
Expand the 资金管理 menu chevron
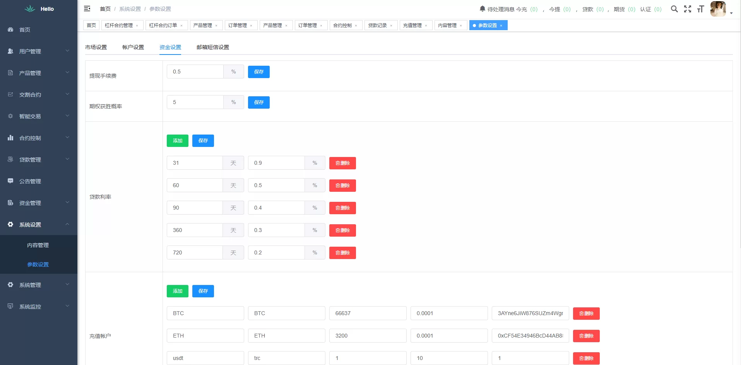[x=67, y=203]
